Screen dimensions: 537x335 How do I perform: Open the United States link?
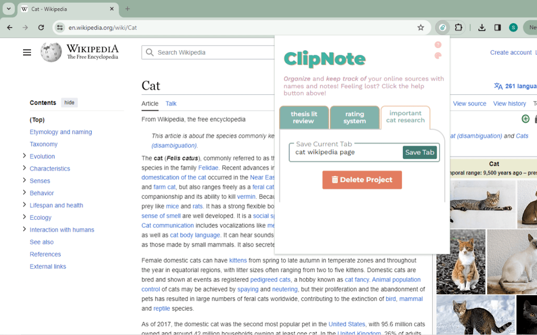pos(347,324)
